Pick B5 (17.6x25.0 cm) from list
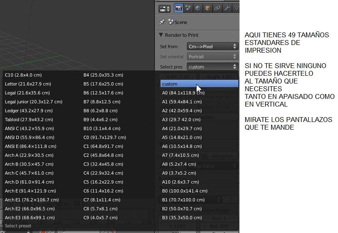This screenshot has height=233, width=338. pyautogui.click(x=103, y=84)
